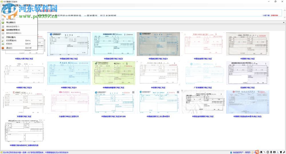Open the 中国农业银行电汇凭证 template thumbnail

pyautogui.click(x=203, y=44)
